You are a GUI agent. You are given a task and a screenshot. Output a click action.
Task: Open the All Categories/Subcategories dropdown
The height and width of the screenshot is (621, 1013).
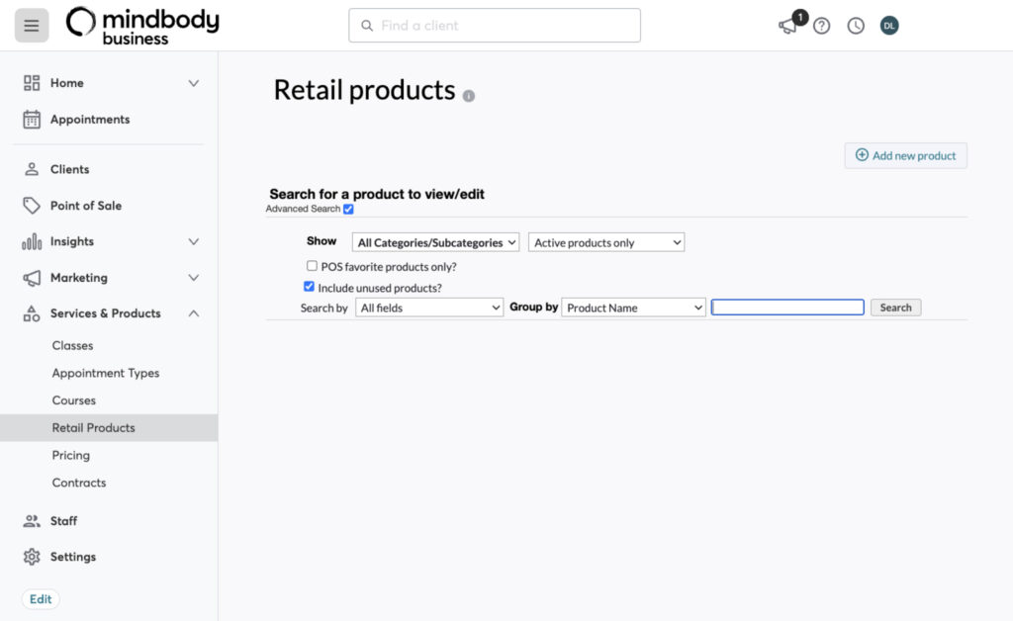pyautogui.click(x=435, y=242)
